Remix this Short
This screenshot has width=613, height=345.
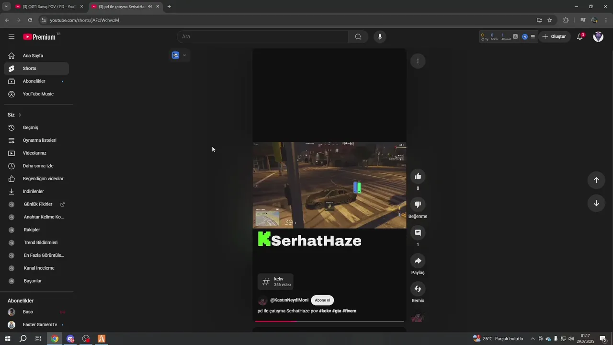pos(418,289)
